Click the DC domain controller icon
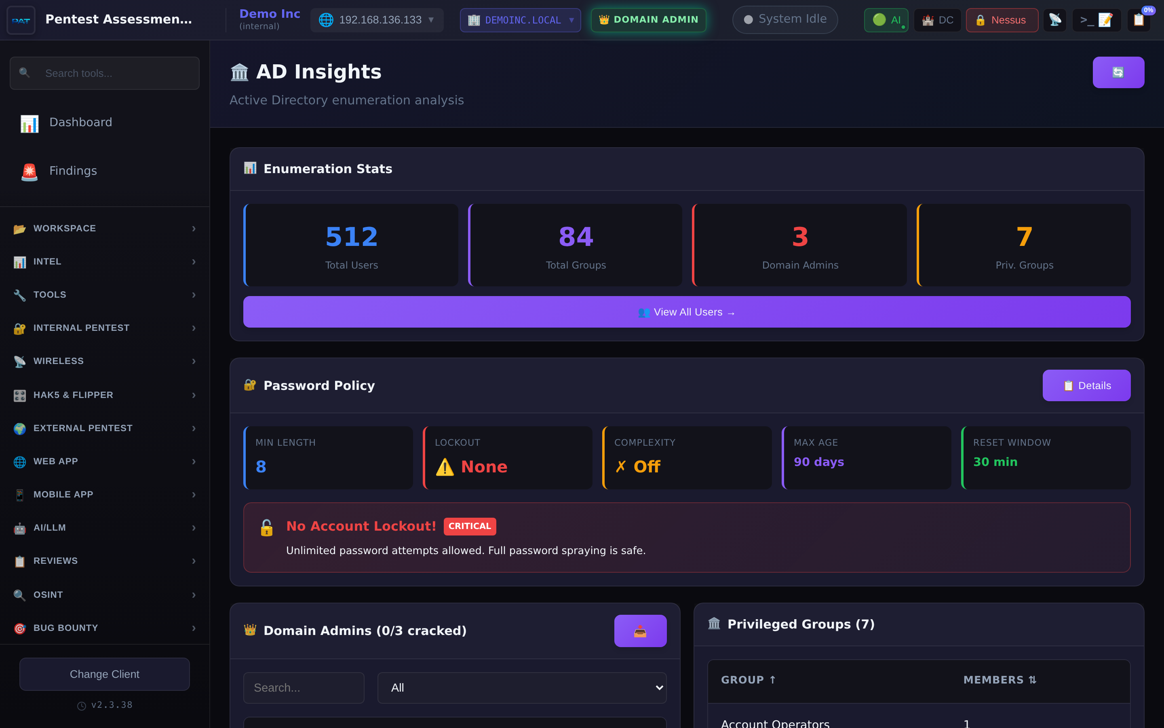Image resolution: width=1164 pixels, height=728 pixels. pos(937,20)
